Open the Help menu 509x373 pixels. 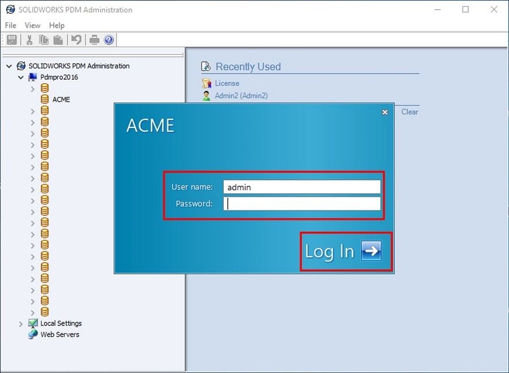click(57, 25)
